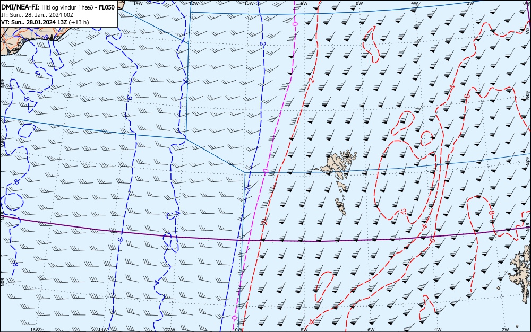Click the "4W" longitude label on the bottom edge
The image size is (531, 332).
(x=438, y=330)
